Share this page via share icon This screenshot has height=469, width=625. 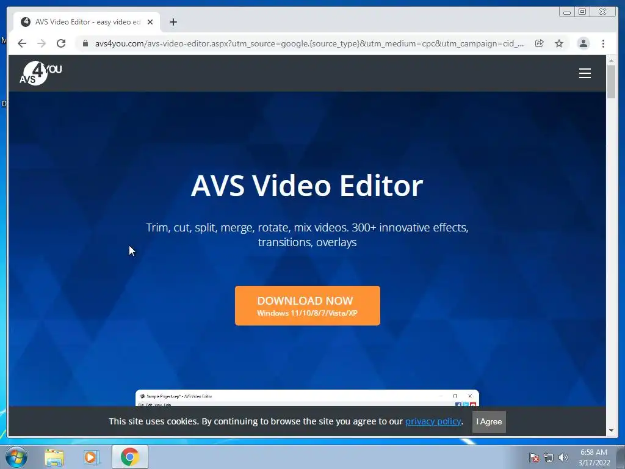[x=540, y=43]
